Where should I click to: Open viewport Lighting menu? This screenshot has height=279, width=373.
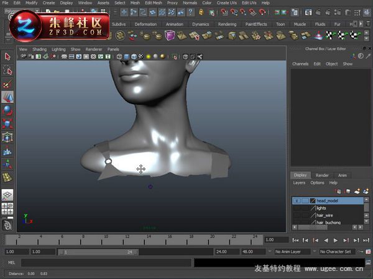point(58,50)
